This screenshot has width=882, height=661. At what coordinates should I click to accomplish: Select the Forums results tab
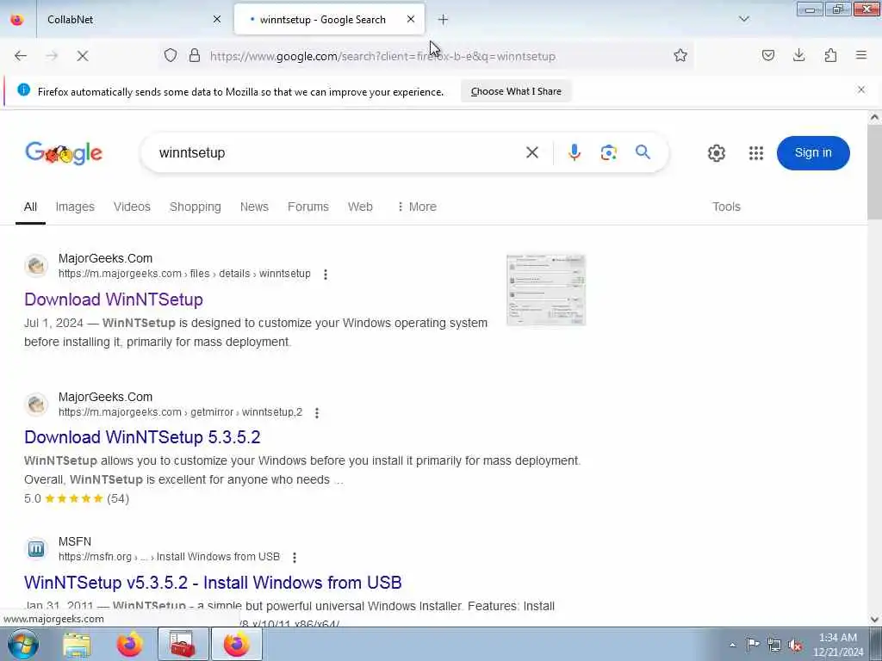click(308, 207)
